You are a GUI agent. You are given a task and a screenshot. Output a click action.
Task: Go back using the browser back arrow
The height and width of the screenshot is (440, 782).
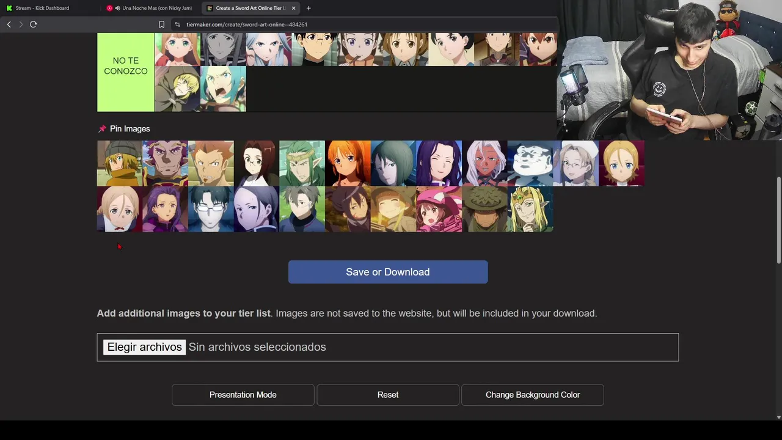9,24
